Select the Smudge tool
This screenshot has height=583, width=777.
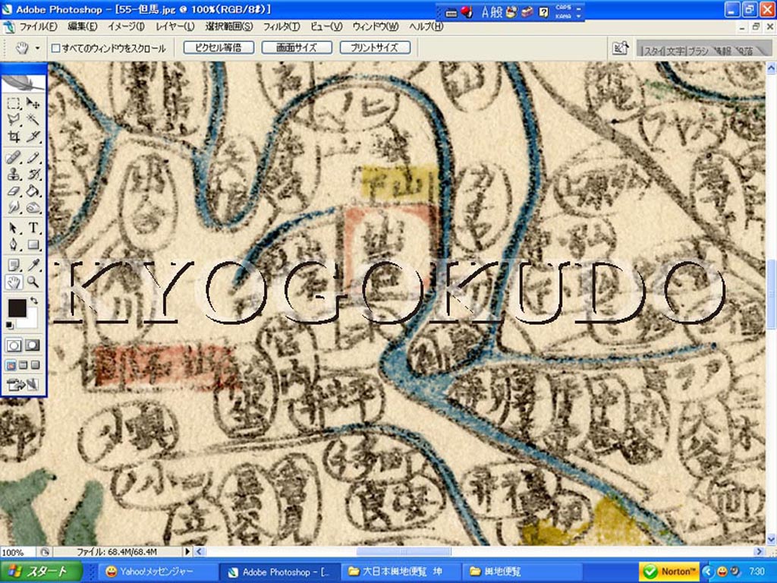coord(14,207)
